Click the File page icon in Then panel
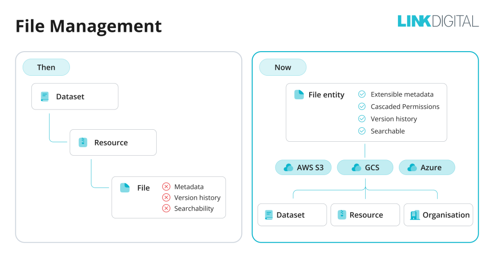494x258 pixels. point(125,188)
